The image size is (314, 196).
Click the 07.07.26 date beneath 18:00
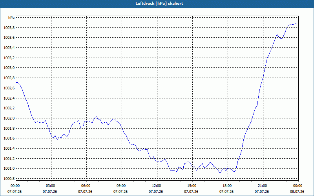click(x=226, y=192)
